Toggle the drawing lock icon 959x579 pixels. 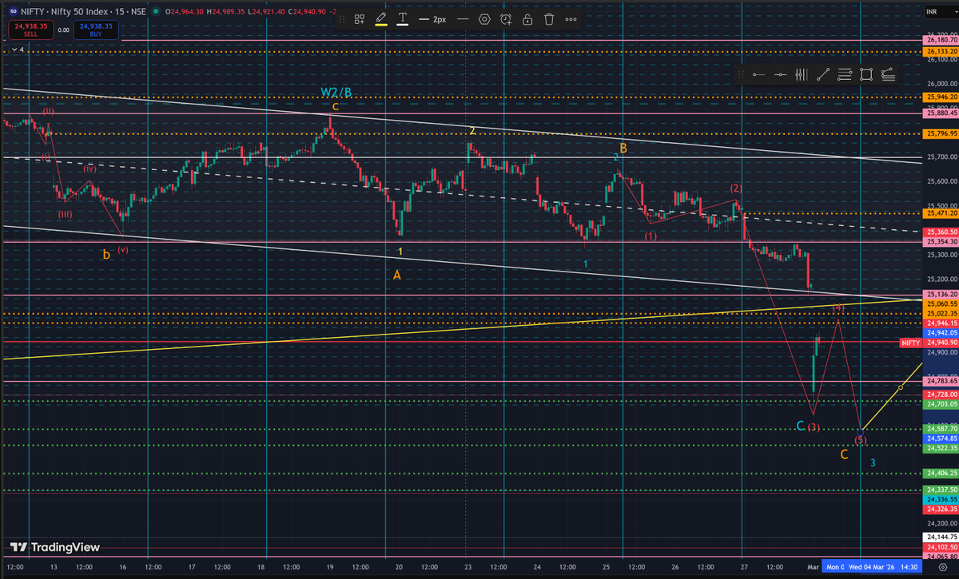point(527,18)
